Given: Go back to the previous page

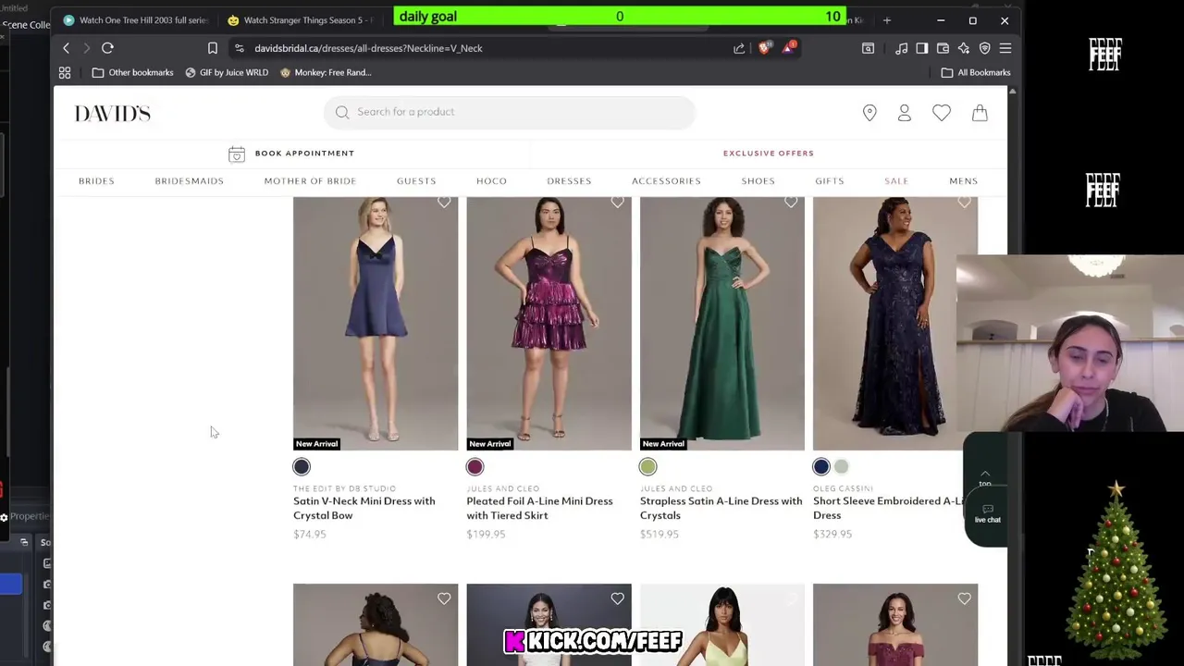Looking at the screenshot, I should tap(66, 48).
